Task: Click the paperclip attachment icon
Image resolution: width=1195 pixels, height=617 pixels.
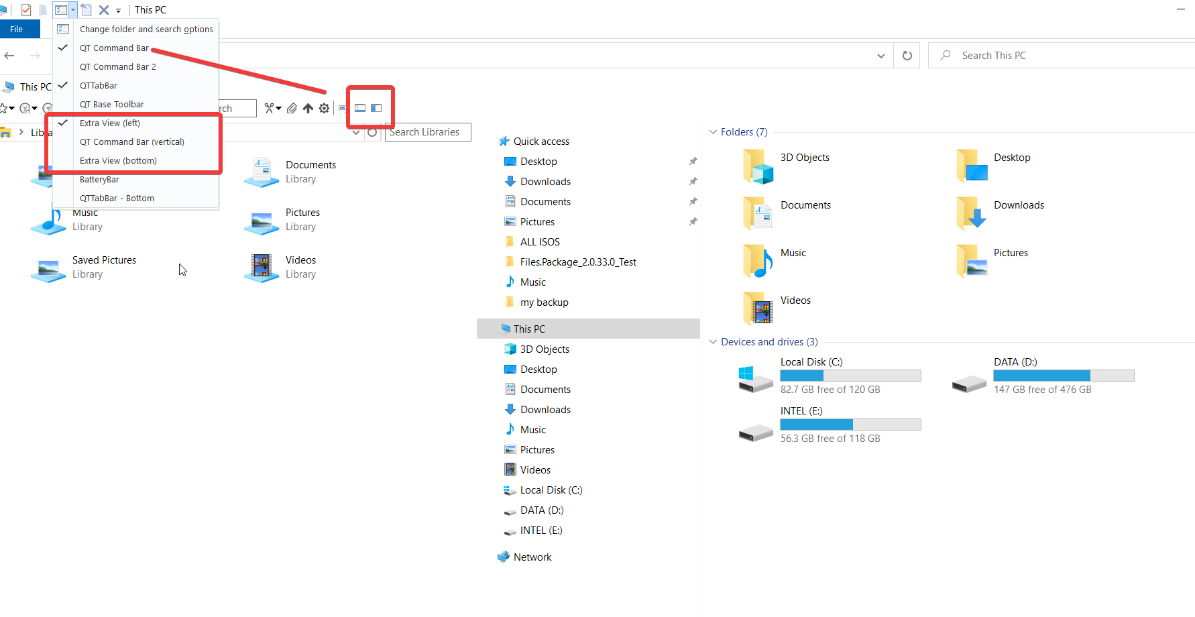Action: [x=292, y=108]
